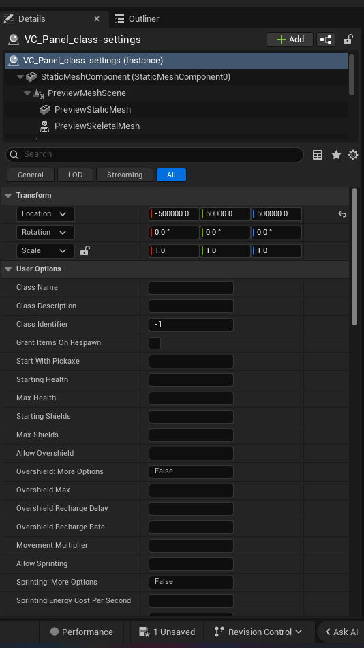Collapse the StaticMeshComponent tree node
Image resolution: width=364 pixels, height=648 pixels.
click(20, 77)
